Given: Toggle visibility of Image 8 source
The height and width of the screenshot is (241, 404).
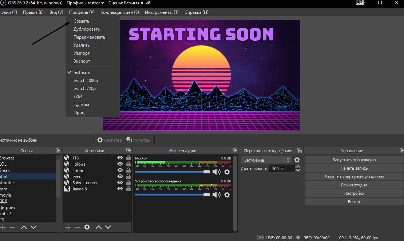Looking at the screenshot, I should click(x=120, y=189).
